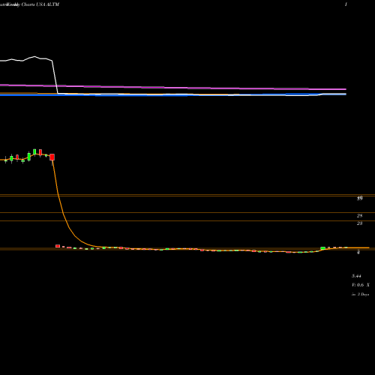Click the '5.44' price value
The image size is (375, 375).
(x=356, y=276)
